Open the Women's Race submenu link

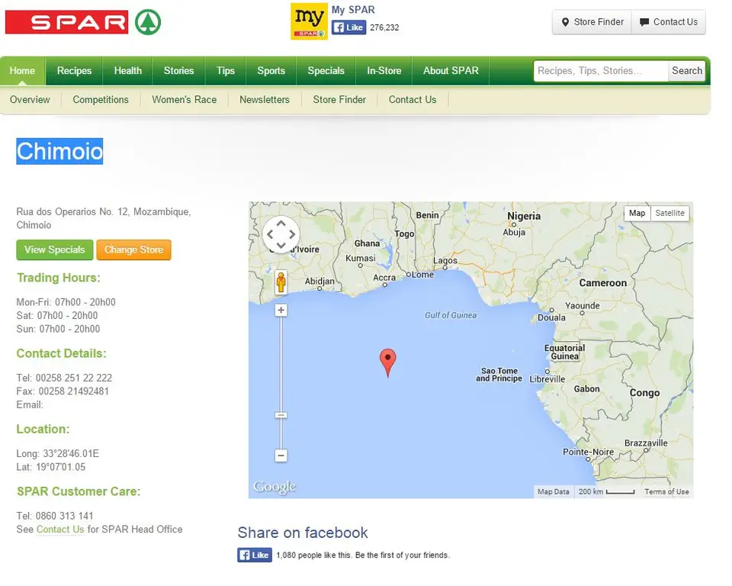pyautogui.click(x=185, y=99)
